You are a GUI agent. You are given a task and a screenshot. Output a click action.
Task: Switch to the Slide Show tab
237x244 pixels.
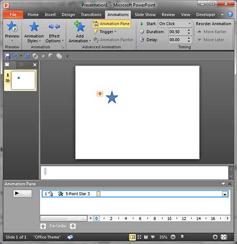(x=145, y=15)
